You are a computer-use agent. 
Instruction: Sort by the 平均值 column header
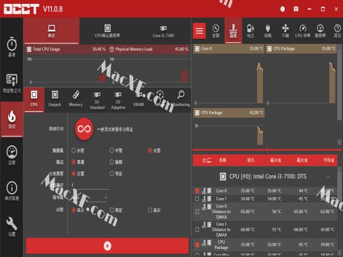(x=329, y=160)
